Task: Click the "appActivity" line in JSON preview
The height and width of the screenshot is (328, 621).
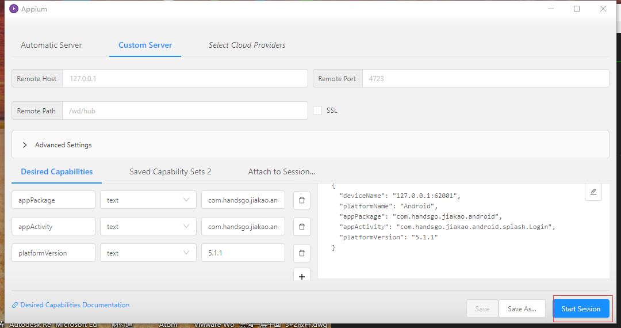Action: pos(447,227)
